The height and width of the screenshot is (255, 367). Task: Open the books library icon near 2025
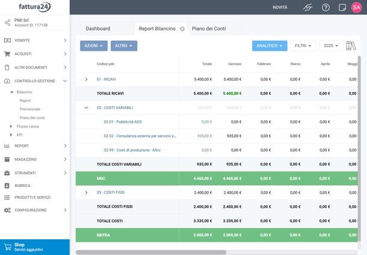coord(351,46)
